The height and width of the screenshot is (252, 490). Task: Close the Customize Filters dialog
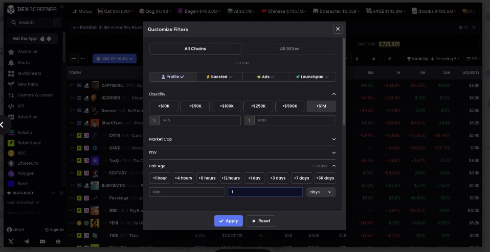point(338,29)
